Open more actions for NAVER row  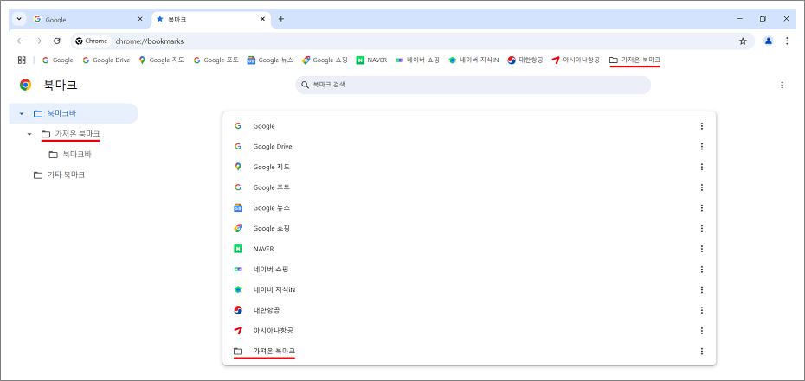coord(702,249)
